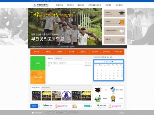Open the Lunch Menu orange button
154x115 pixels.
point(95,52)
